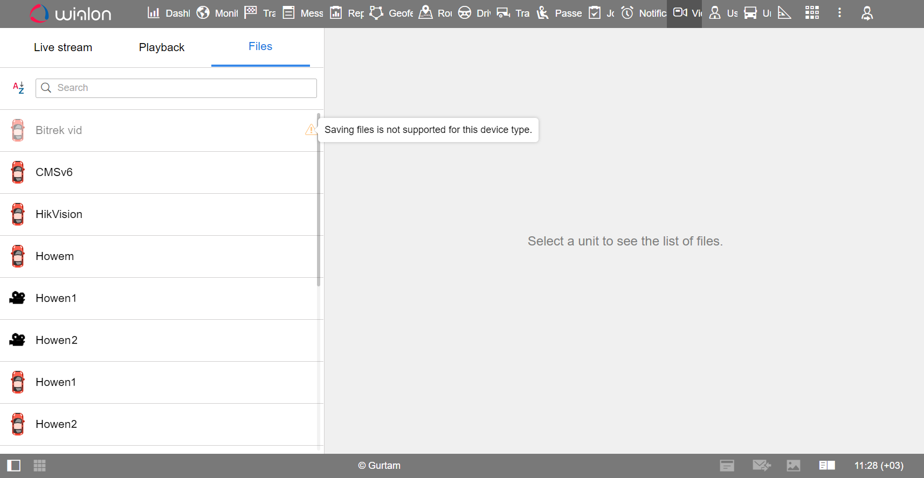924x478 pixels.
Task: Open the time zone clock 11:28 (+03)
Action: click(879, 466)
